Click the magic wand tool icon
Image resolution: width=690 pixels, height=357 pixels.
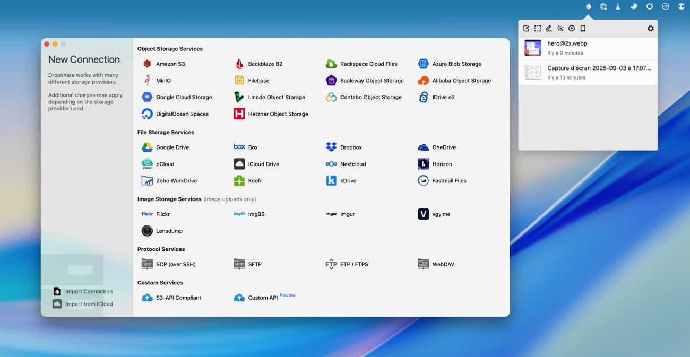[x=560, y=29]
